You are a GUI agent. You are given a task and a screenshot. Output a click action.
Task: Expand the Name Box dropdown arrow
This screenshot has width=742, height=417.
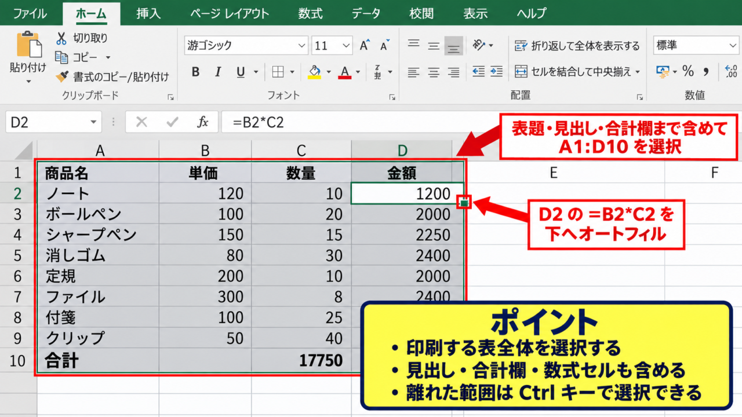[x=93, y=122]
